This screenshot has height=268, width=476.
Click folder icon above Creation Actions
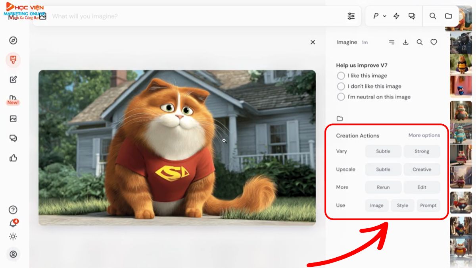tap(340, 118)
